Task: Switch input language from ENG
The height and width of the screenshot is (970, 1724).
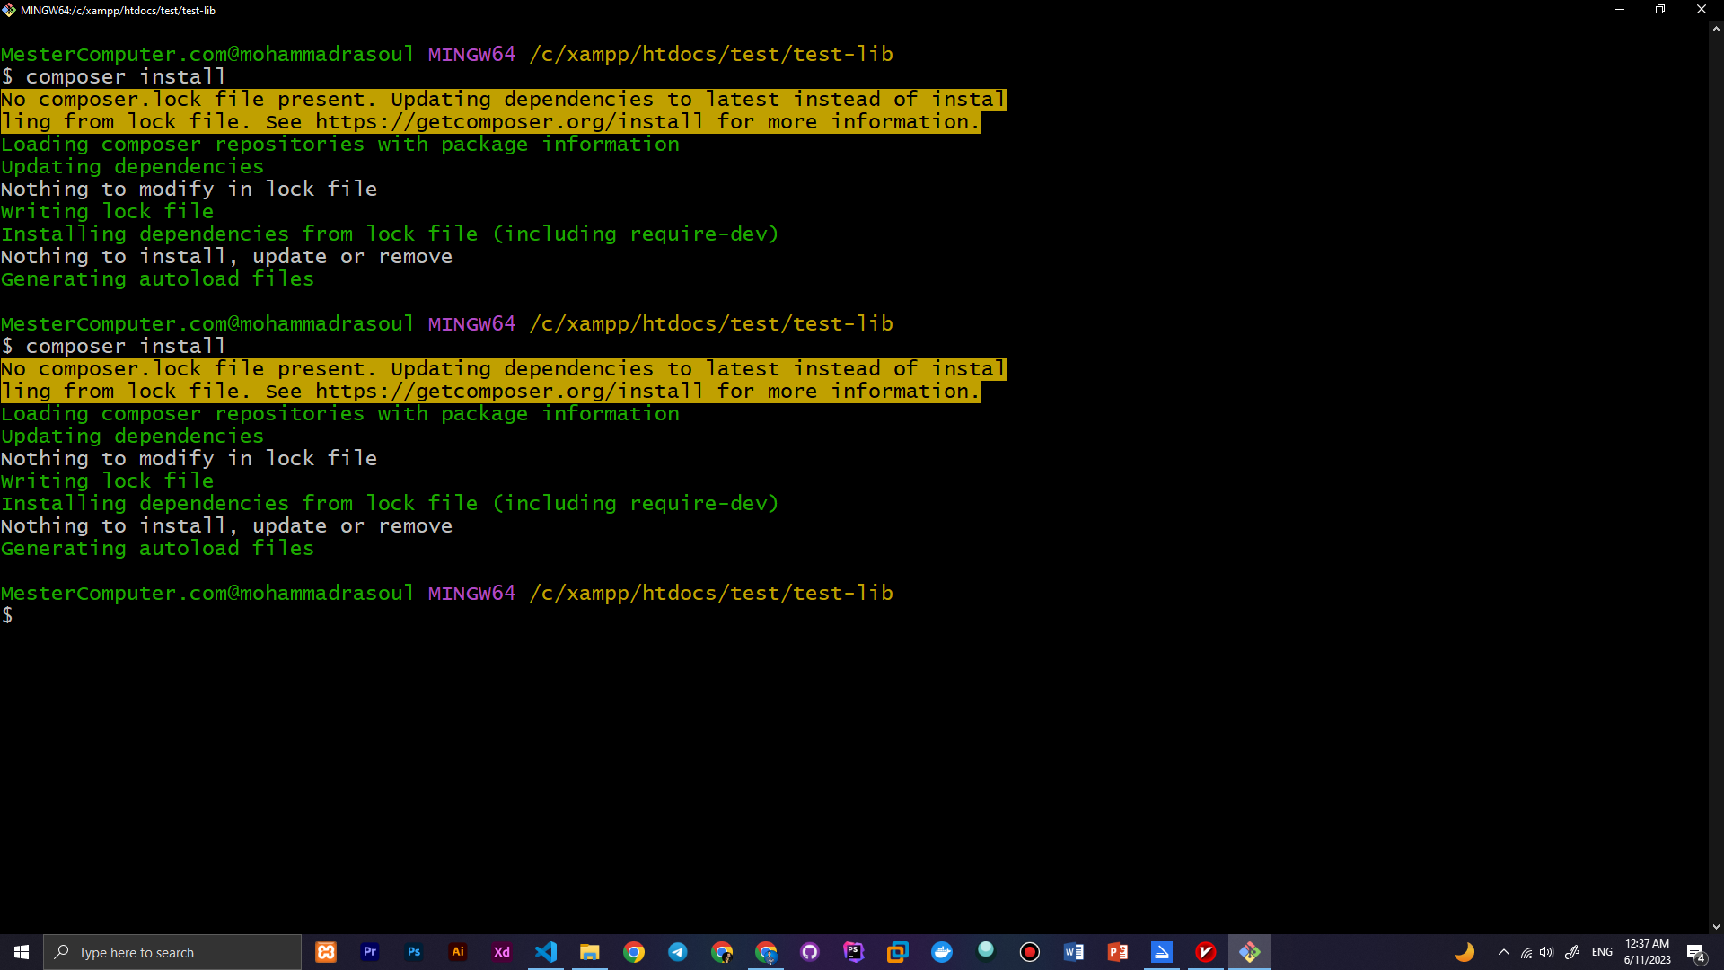Action: click(1602, 953)
